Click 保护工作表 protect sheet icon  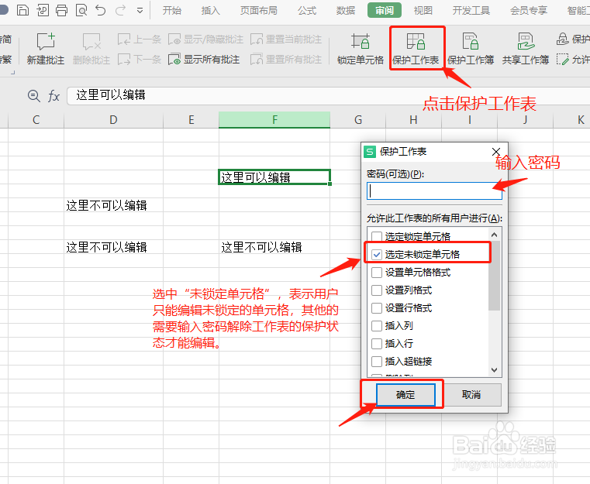pyautogui.click(x=416, y=49)
